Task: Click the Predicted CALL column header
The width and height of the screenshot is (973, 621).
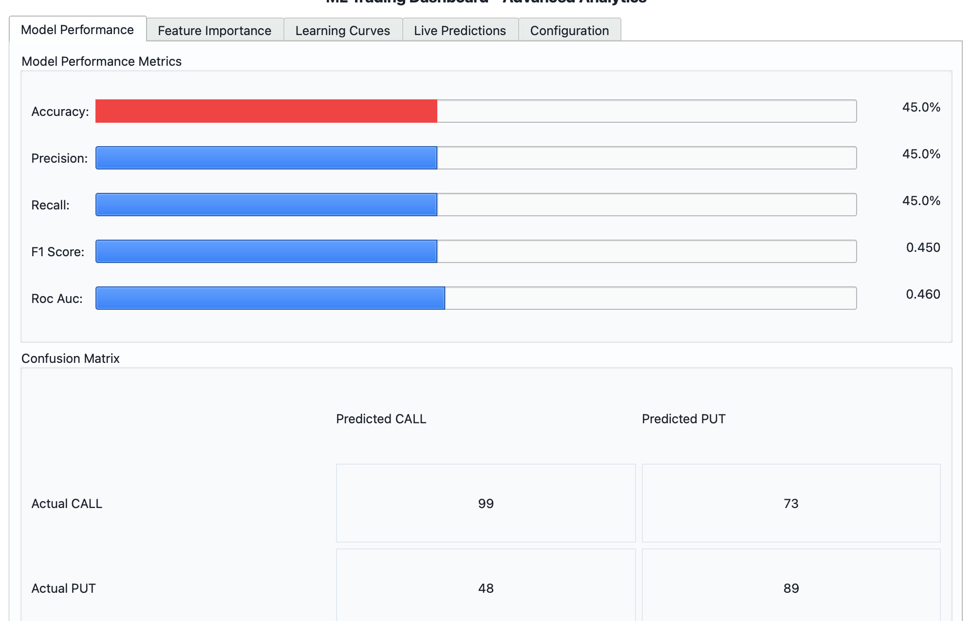Action: tap(381, 419)
